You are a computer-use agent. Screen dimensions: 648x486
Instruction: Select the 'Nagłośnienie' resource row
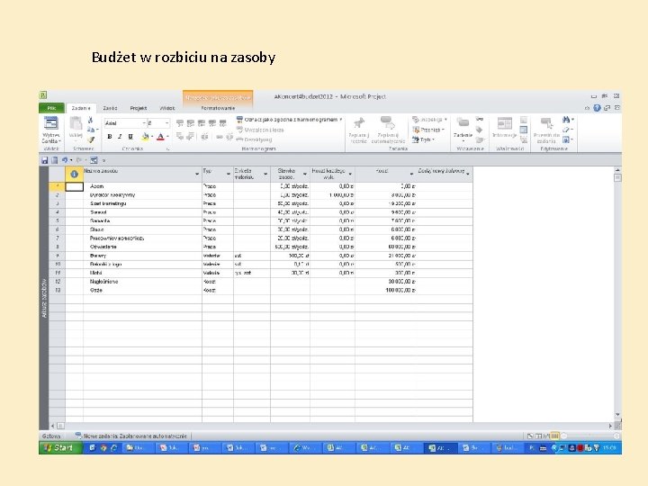260,282
